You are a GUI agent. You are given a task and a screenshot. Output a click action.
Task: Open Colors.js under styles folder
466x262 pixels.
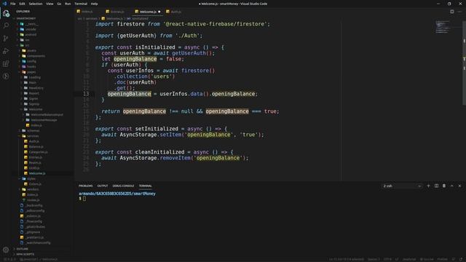35,184
